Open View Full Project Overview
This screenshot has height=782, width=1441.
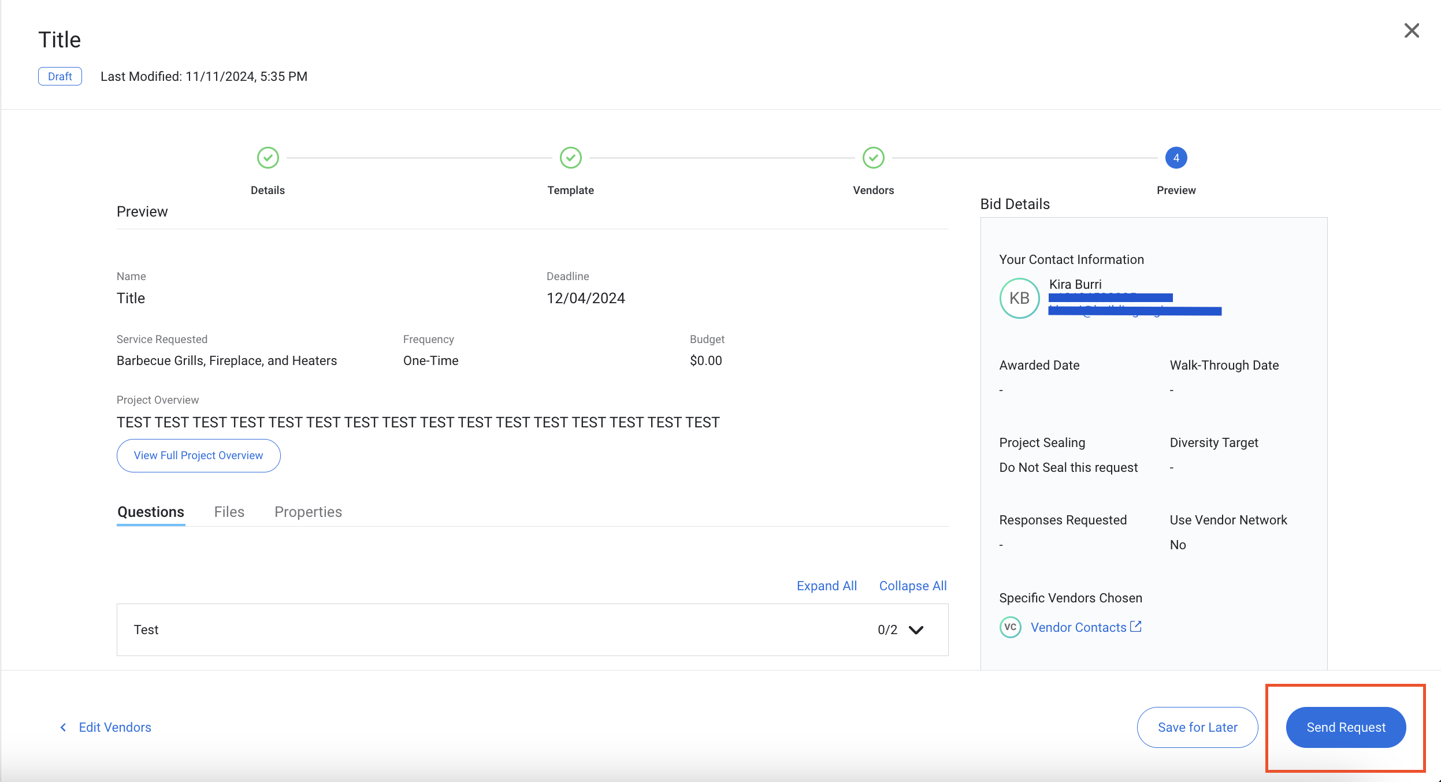pos(198,455)
